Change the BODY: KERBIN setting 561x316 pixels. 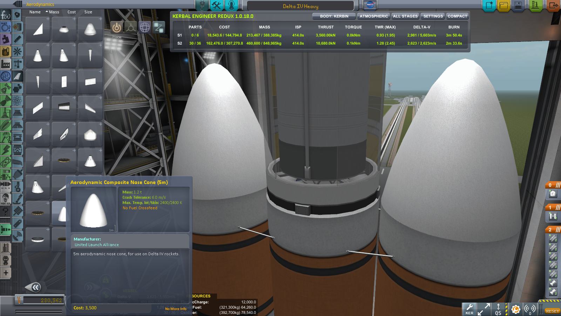tap(334, 16)
